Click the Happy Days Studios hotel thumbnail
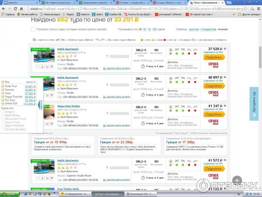The width and height of the screenshot is (262, 197). [x=43, y=113]
